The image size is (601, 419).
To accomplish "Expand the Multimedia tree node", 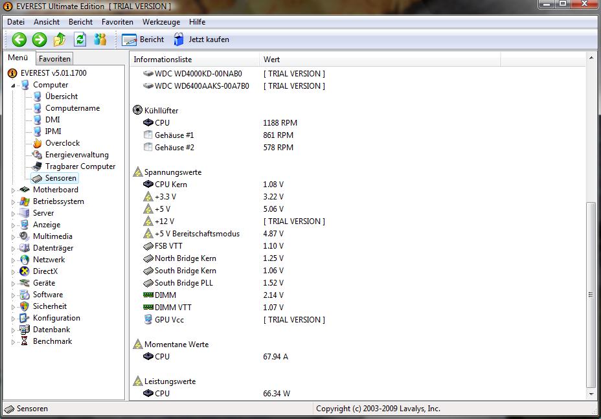I will click(13, 237).
